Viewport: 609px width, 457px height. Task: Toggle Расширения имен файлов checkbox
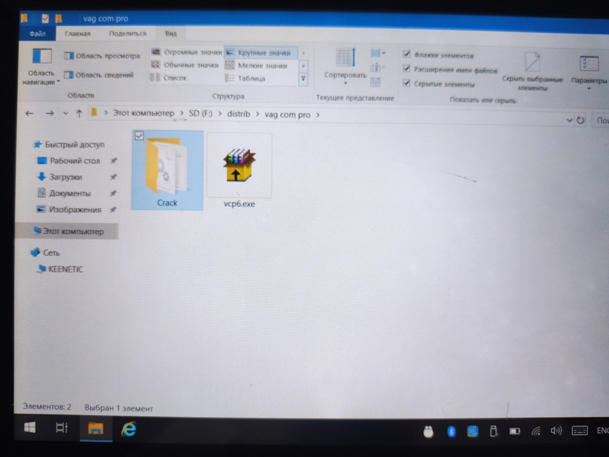[406, 69]
